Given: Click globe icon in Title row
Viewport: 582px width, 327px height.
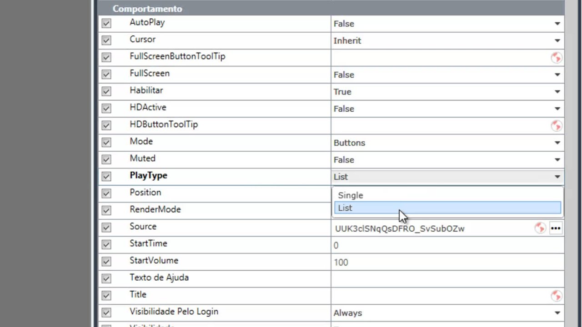Looking at the screenshot, I should 556,296.
